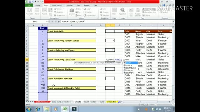
Task: Open Windows Explorer from taskbar
Action: (47, 109)
